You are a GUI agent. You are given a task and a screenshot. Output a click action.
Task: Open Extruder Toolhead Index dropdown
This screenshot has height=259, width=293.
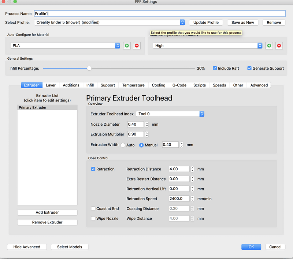tap(170, 114)
